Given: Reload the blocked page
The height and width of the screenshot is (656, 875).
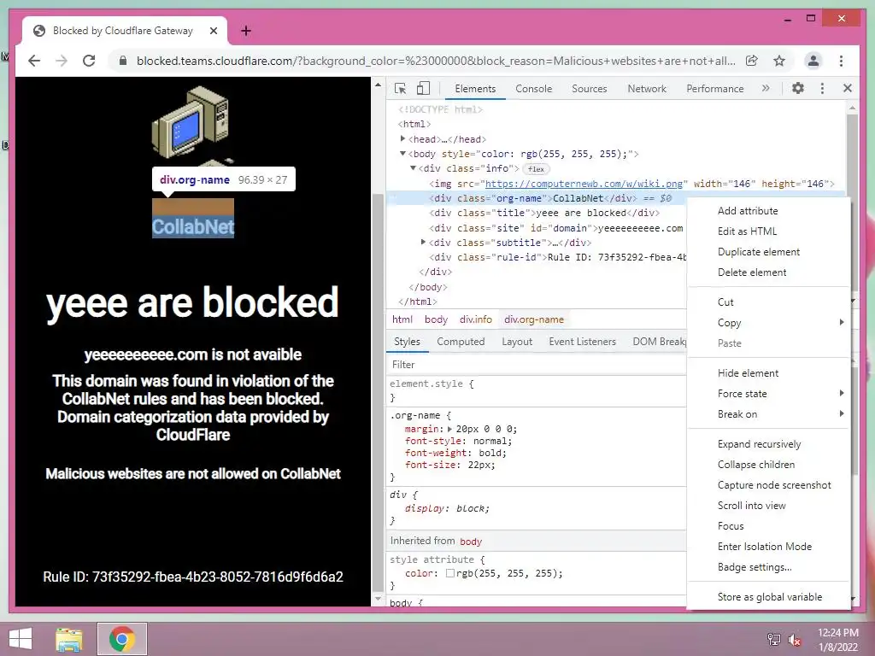Looking at the screenshot, I should (x=89, y=61).
